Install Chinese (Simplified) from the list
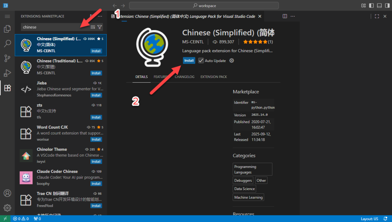Viewport: 392px width, 222px height. [x=96, y=51]
